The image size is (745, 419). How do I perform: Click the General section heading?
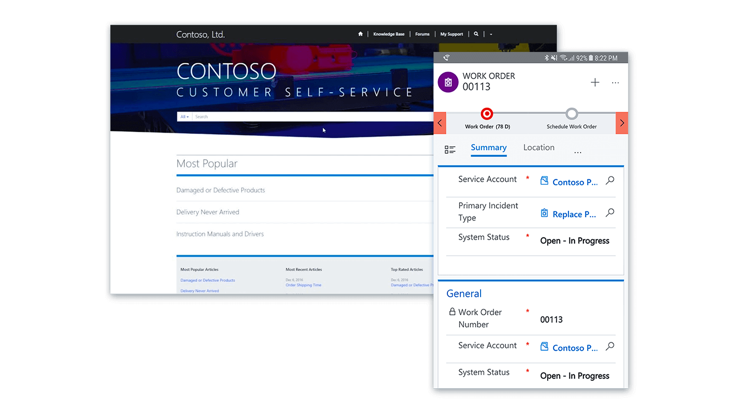click(464, 294)
